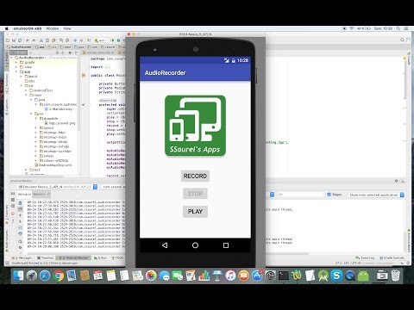Click the Navigate Back arrow icon
This screenshot has width=414, height=310.
(x=75, y=40)
